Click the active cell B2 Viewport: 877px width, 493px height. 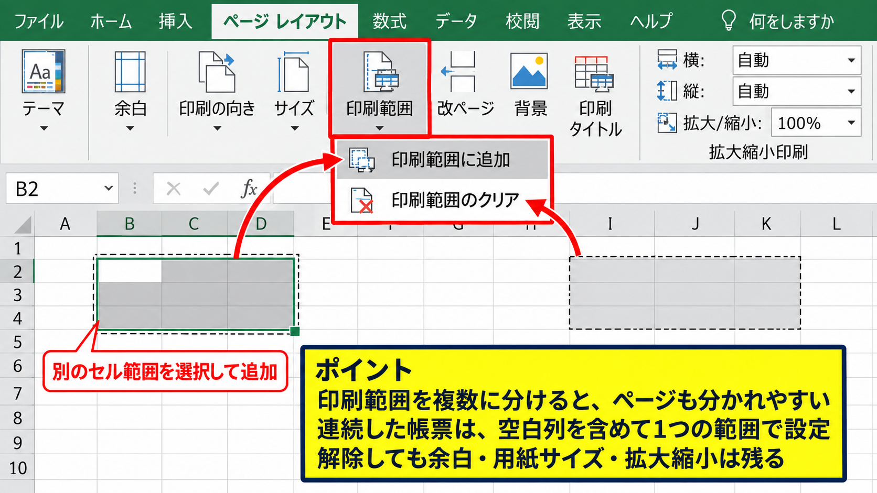(x=130, y=271)
